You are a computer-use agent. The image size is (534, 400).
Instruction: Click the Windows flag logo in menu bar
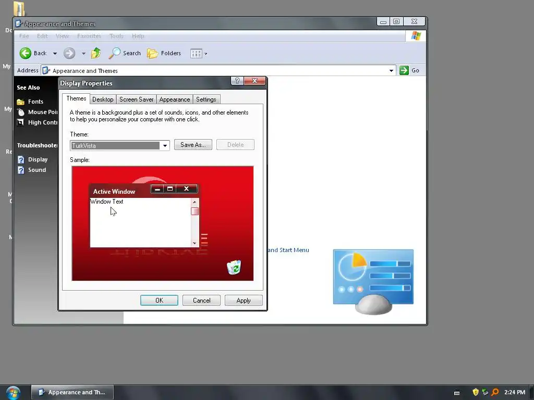point(416,36)
